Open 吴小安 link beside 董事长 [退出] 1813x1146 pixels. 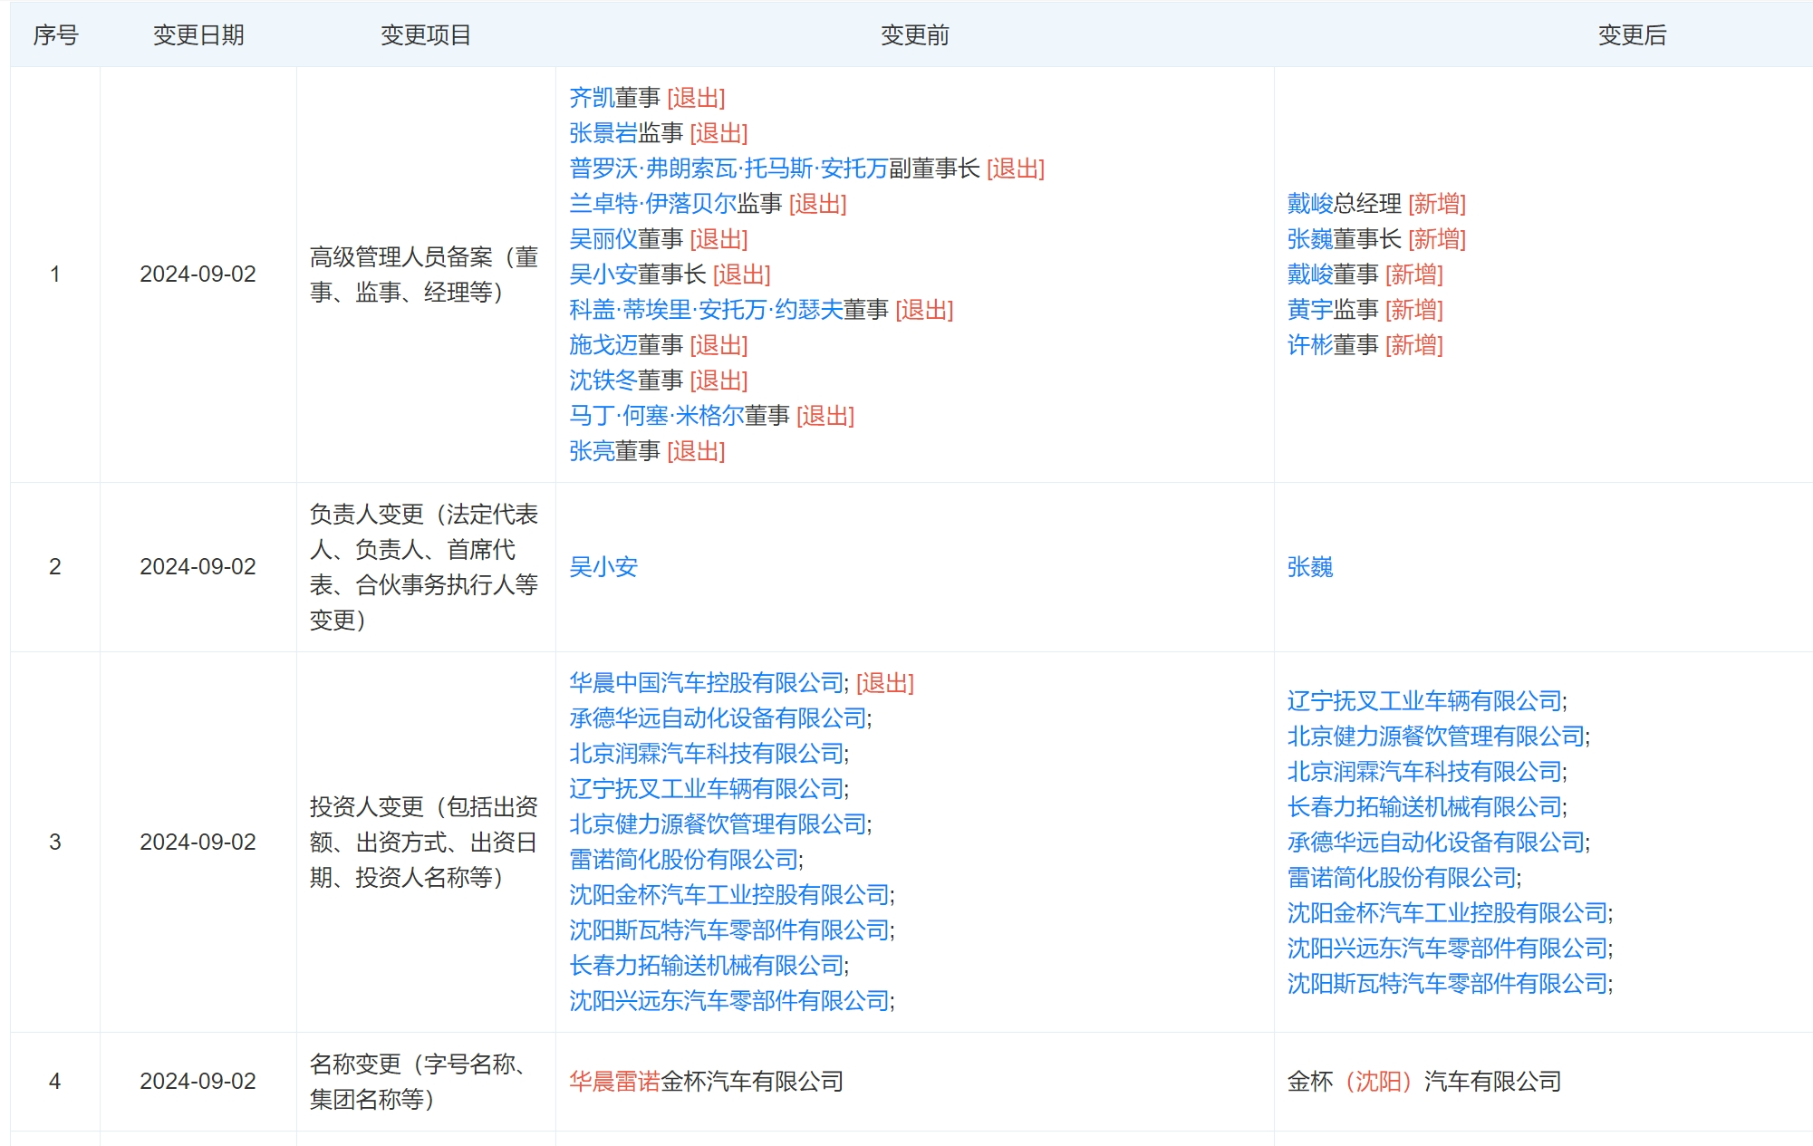point(603,274)
